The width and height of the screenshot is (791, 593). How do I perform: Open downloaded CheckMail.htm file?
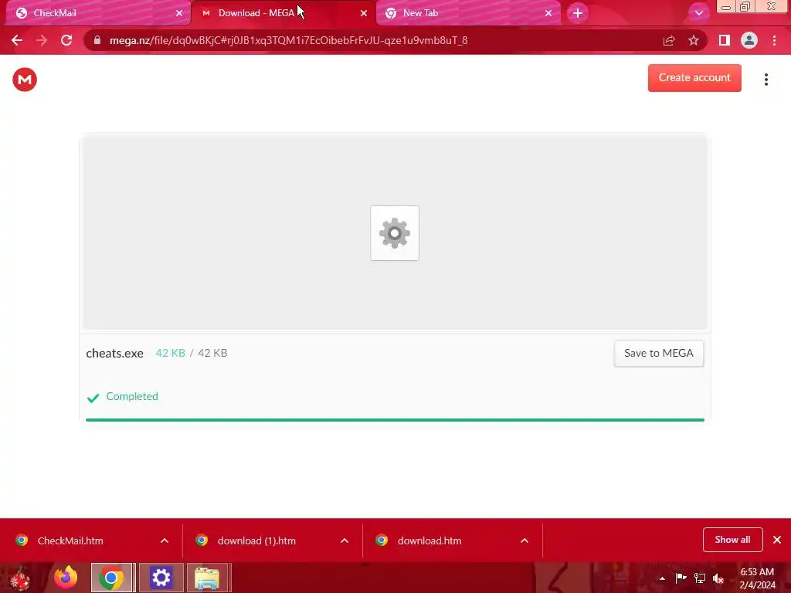coord(70,540)
